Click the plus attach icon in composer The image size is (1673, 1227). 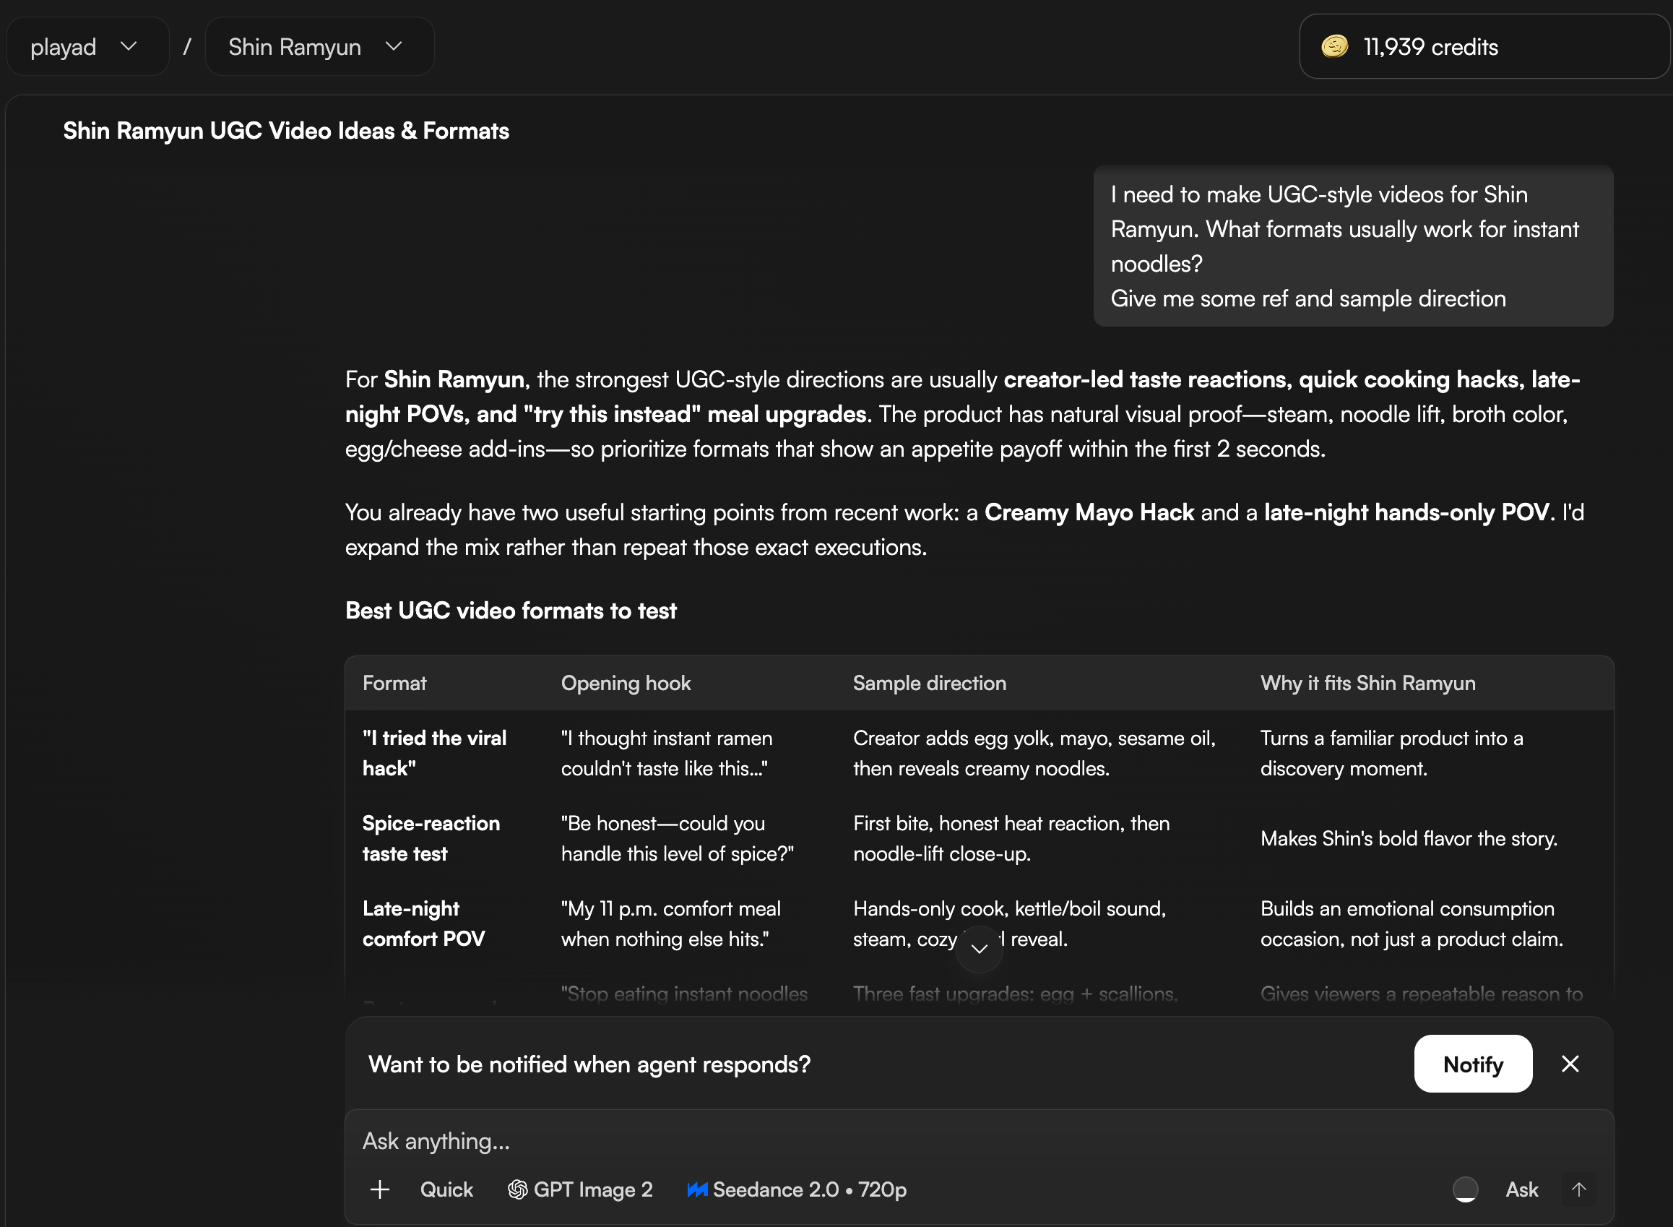pos(379,1189)
